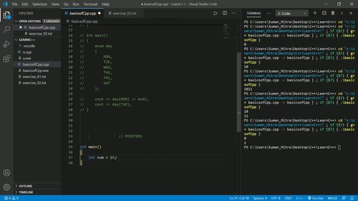Open the View menu
Image resolution: width=358 pixels, height=201 pixels.
55,4
